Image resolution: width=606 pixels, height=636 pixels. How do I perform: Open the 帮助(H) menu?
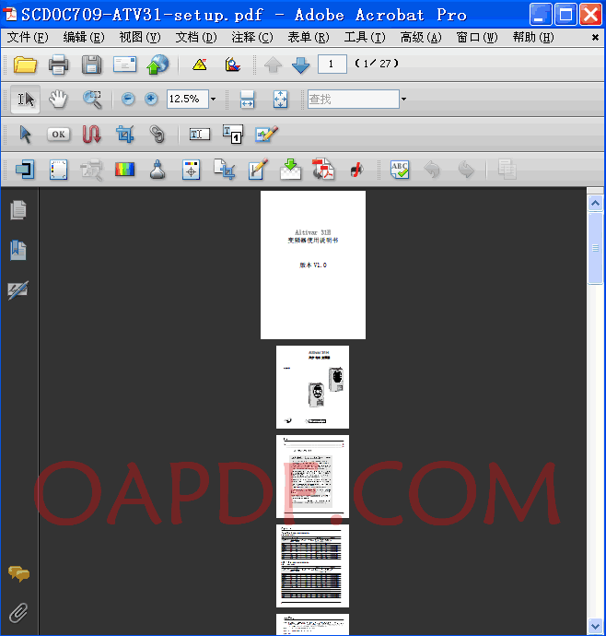pos(533,37)
